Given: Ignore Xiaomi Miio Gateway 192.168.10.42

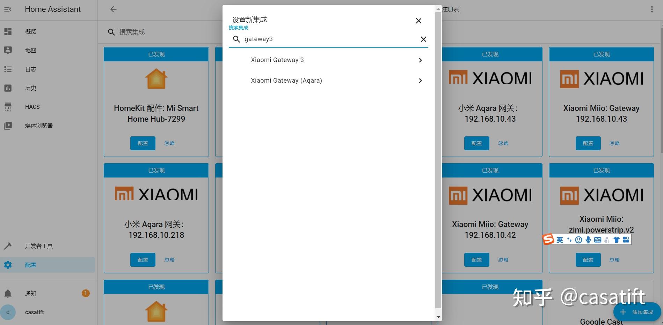Looking at the screenshot, I should click(x=503, y=260).
